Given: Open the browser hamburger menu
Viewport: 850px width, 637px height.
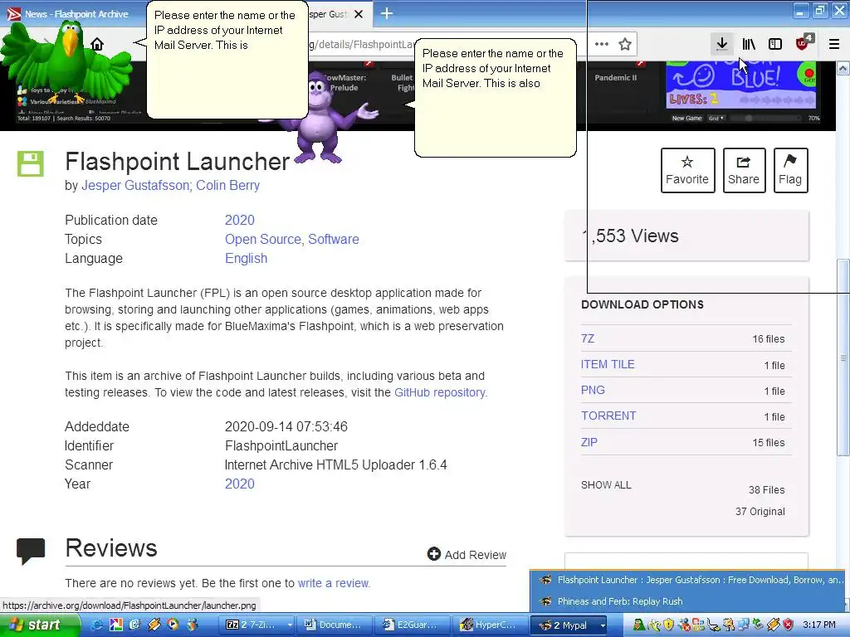Looking at the screenshot, I should coord(834,44).
